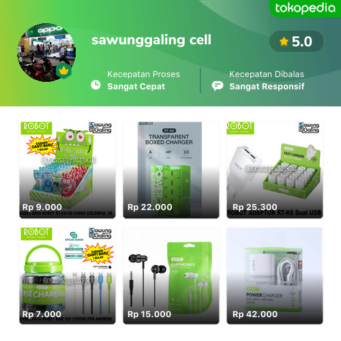Click the Garansi Ganti Baru burst on cable jar
Screen dimensions: 341x341
(x=98, y=254)
